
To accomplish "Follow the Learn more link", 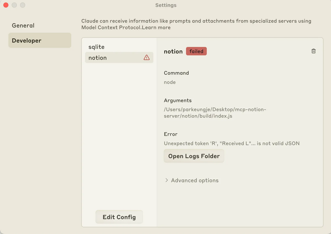I will pos(156,27).
